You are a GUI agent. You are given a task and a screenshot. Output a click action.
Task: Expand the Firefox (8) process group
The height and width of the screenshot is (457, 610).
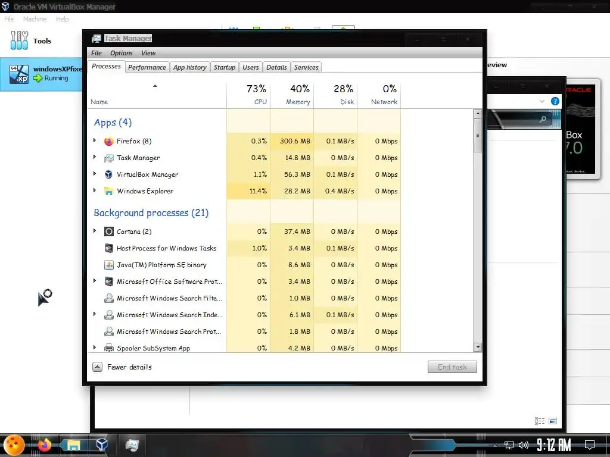[x=95, y=140]
